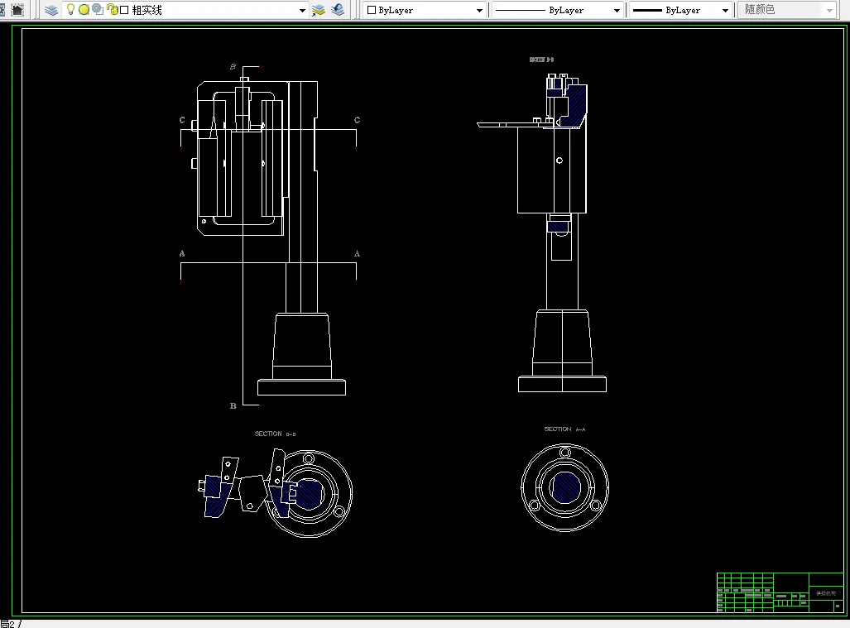Toggle the freeze in current viewport icon
The height and width of the screenshot is (628, 850).
(x=98, y=9)
